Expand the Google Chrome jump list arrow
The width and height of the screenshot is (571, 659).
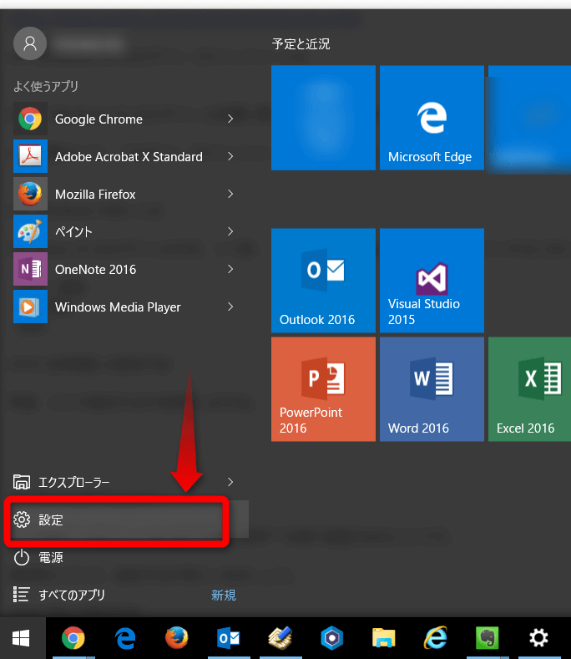point(230,119)
